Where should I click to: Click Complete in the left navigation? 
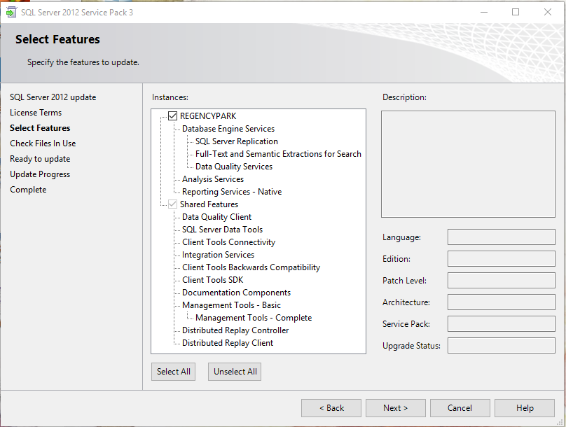[28, 189]
